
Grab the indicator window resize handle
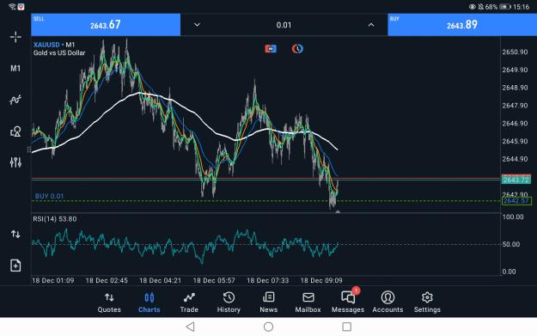(x=28, y=150)
